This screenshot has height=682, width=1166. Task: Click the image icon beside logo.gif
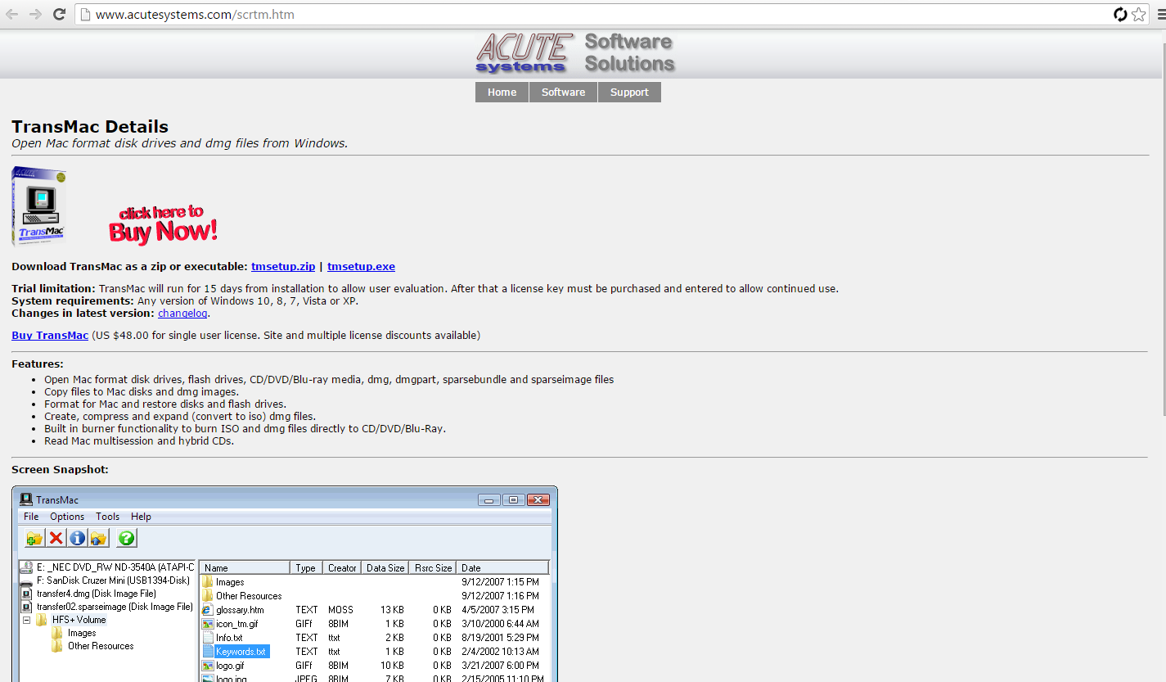click(208, 666)
